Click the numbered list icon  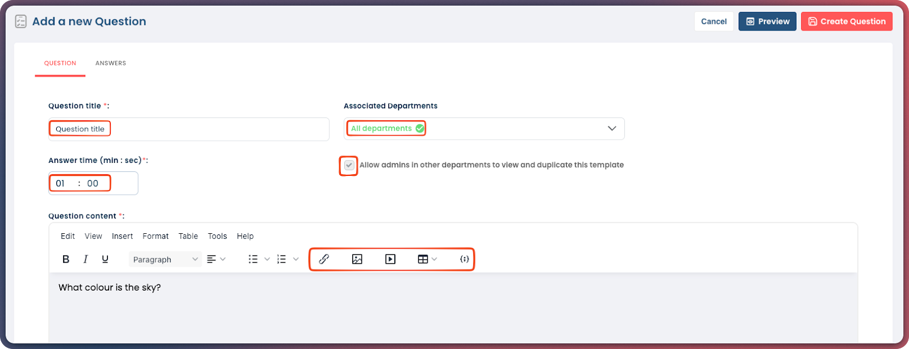pos(282,259)
